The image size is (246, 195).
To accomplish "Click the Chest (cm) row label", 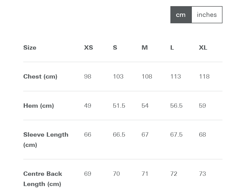I will (40, 77).
